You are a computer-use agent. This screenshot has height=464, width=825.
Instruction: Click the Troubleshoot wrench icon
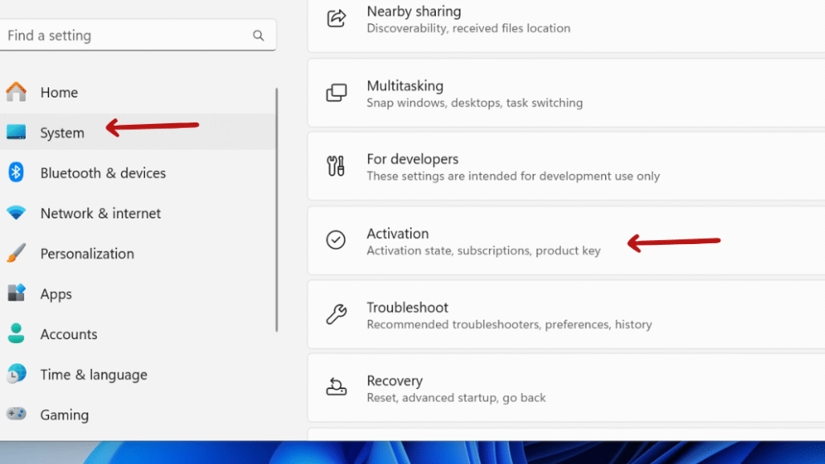pyautogui.click(x=336, y=314)
